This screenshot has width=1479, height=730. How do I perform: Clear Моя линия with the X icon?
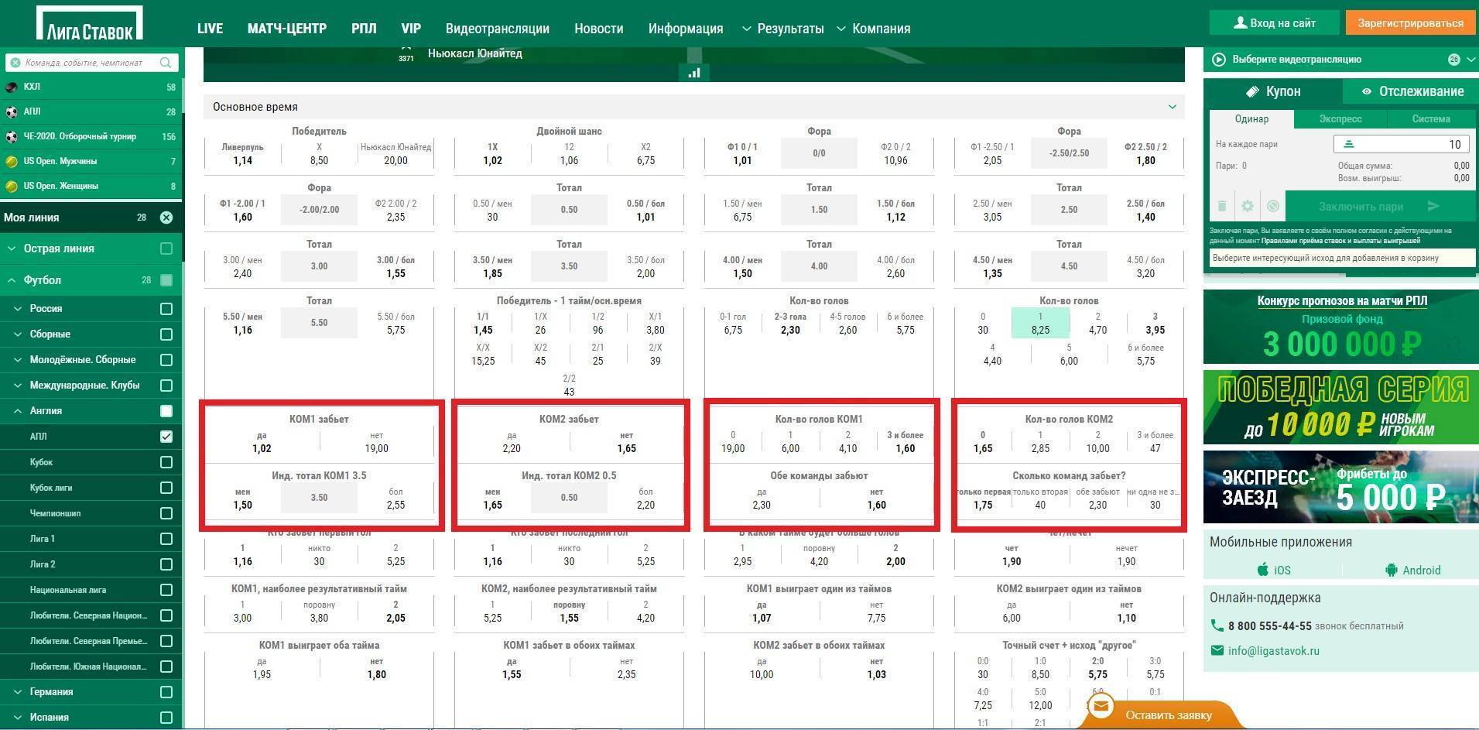click(x=166, y=218)
